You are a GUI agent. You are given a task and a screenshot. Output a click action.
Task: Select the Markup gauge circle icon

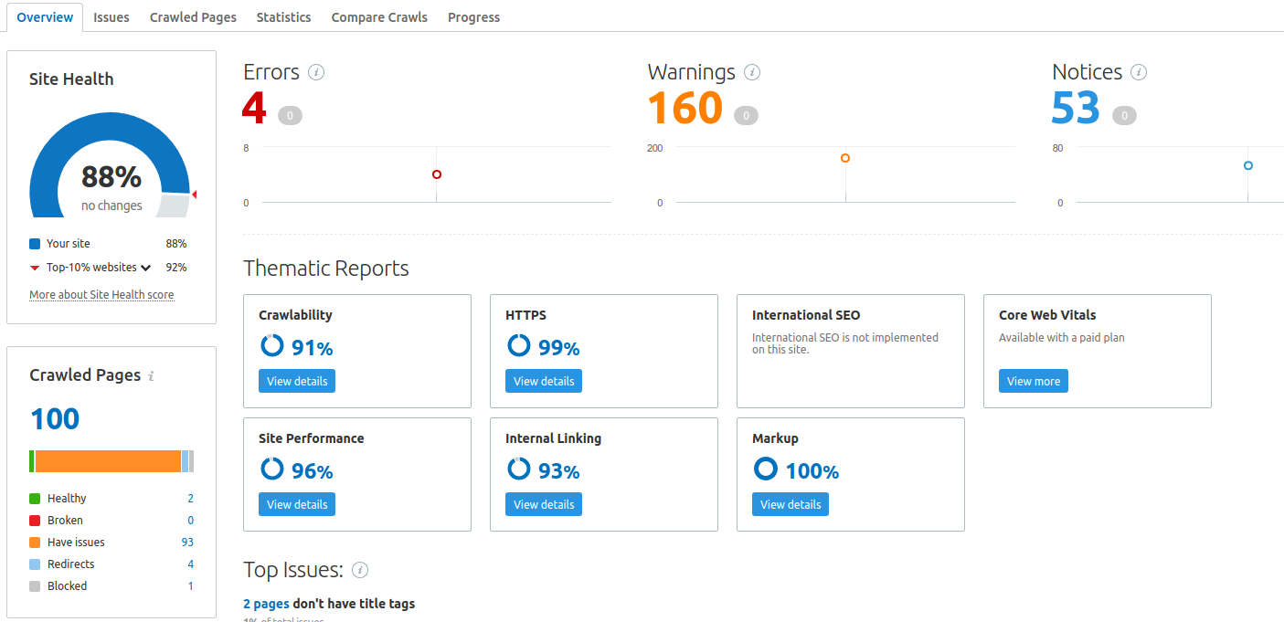point(765,469)
